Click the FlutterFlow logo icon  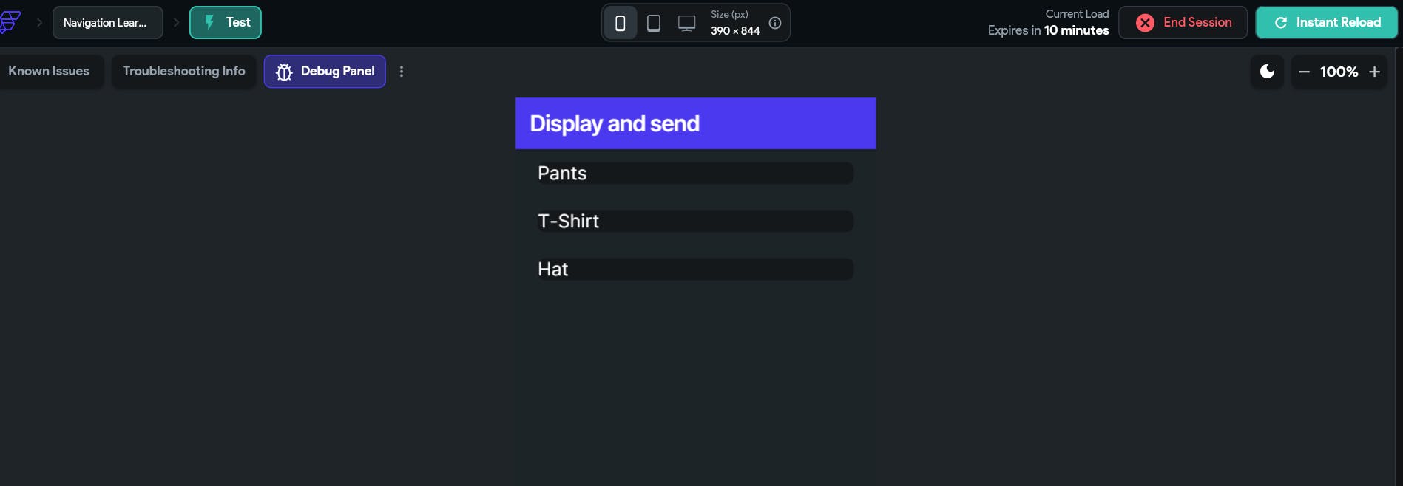coord(9,22)
